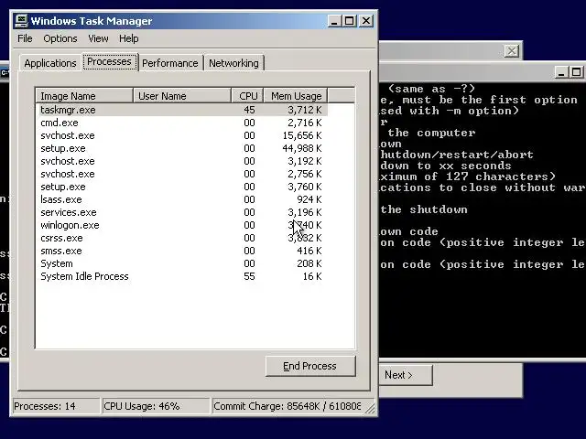Select the svchost.exe process using 2,756 K
The height and width of the screenshot is (439, 586).
click(182, 174)
